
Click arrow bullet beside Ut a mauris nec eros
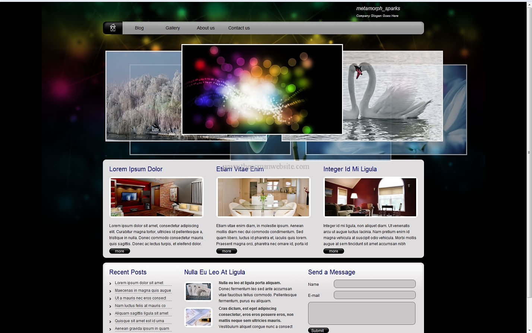click(x=110, y=299)
